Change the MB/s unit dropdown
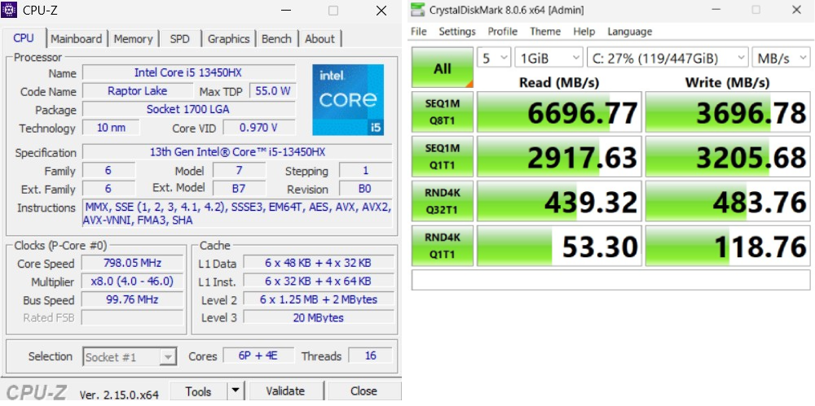This screenshot has height=406, width=815. [781, 58]
